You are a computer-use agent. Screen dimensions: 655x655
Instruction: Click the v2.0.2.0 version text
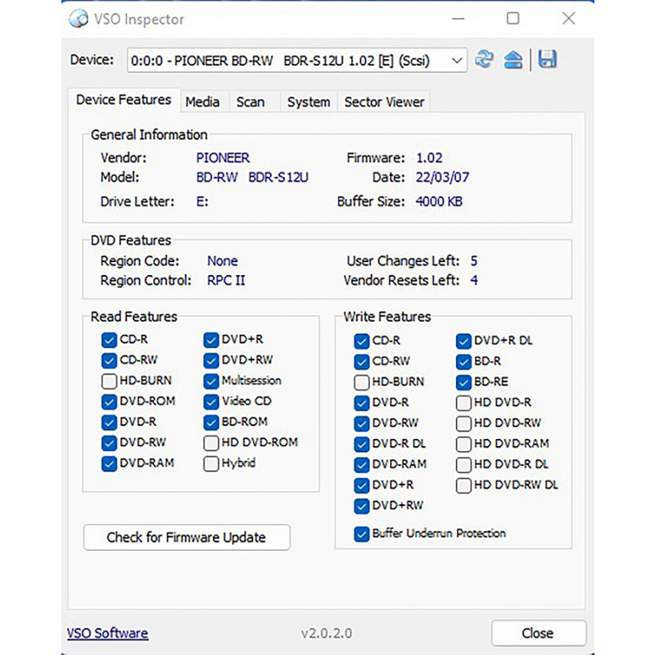click(x=327, y=633)
